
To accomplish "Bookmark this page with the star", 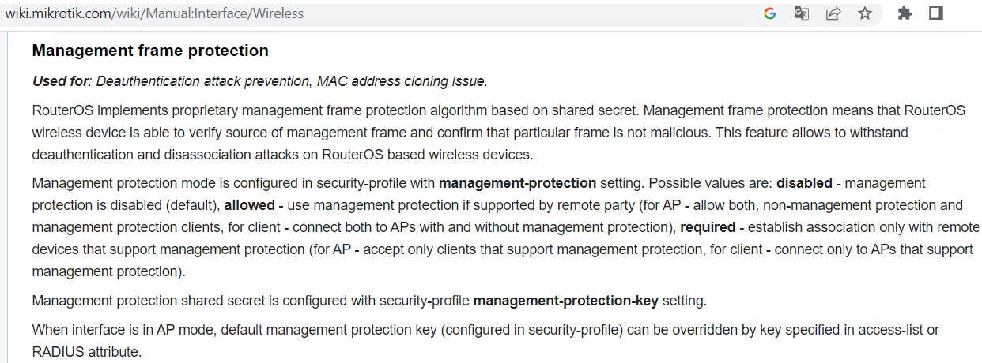I will point(865,13).
